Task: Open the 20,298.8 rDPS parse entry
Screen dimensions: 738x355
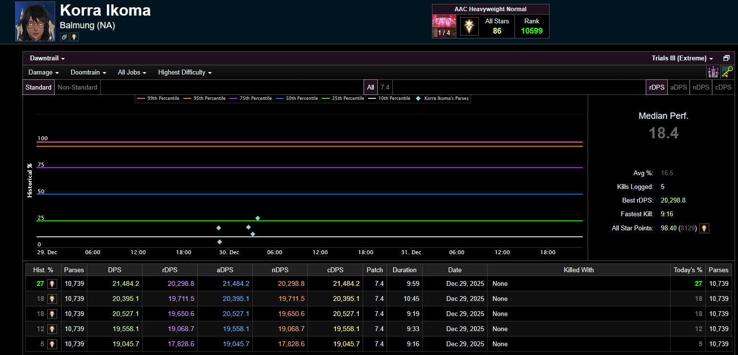Action: tap(181, 283)
